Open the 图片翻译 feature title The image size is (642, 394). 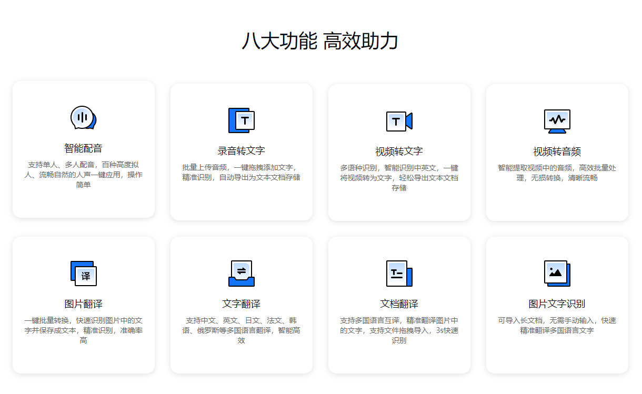coord(84,304)
